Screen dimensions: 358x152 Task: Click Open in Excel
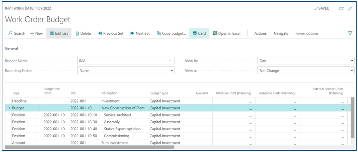(227, 33)
